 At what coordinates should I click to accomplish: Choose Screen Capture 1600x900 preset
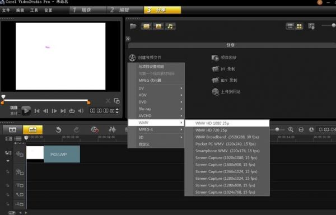(227, 165)
